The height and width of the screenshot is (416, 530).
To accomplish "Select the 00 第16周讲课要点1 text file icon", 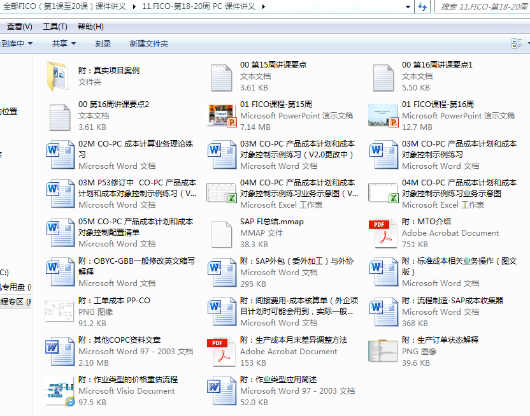I will [383, 78].
